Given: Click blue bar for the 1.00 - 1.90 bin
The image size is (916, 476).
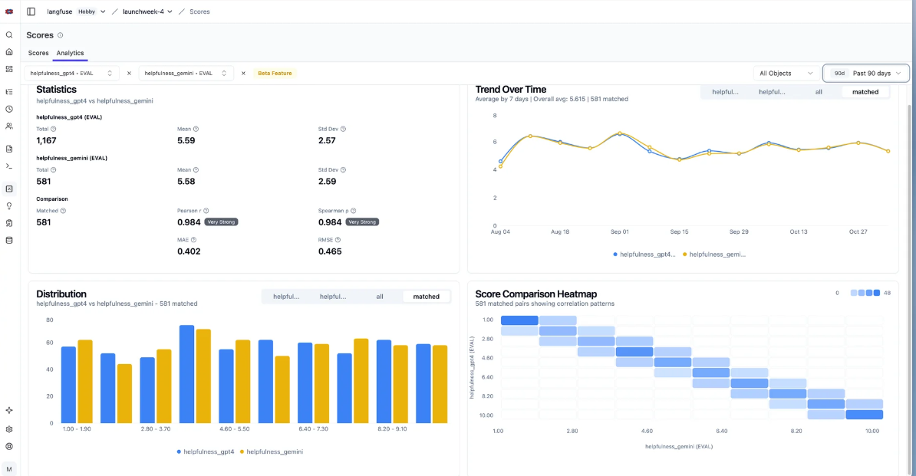Looking at the screenshot, I should coord(69,385).
